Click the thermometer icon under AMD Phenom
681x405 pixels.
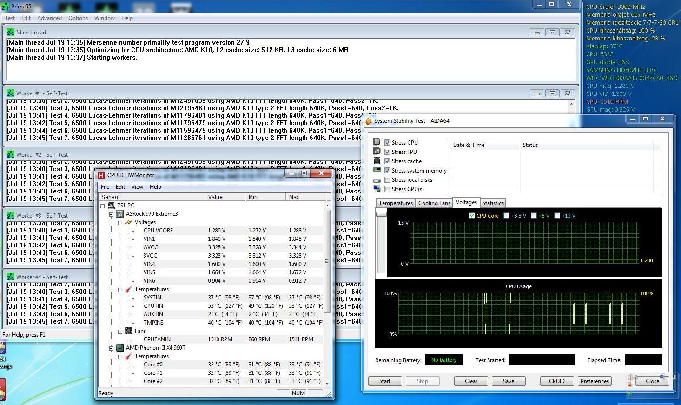click(129, 356)
